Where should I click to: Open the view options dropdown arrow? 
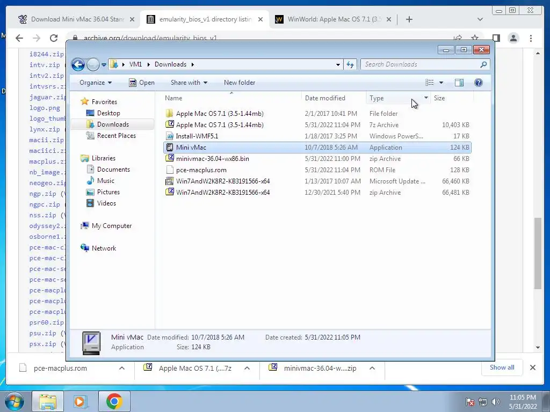[442, 83]
